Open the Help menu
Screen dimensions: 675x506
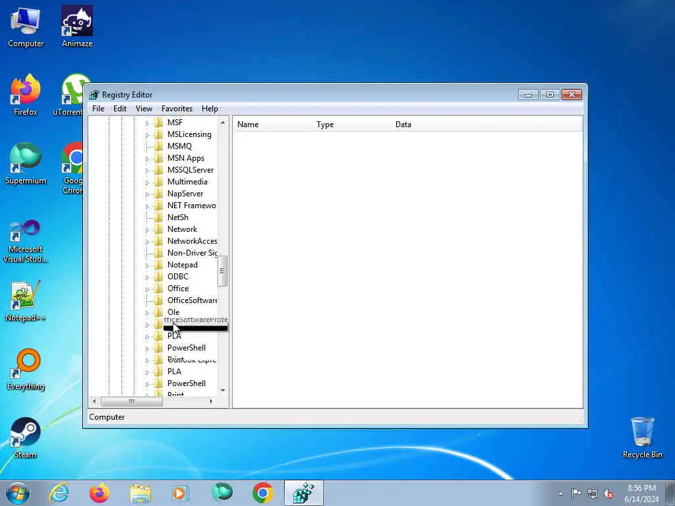coord(210,109)
